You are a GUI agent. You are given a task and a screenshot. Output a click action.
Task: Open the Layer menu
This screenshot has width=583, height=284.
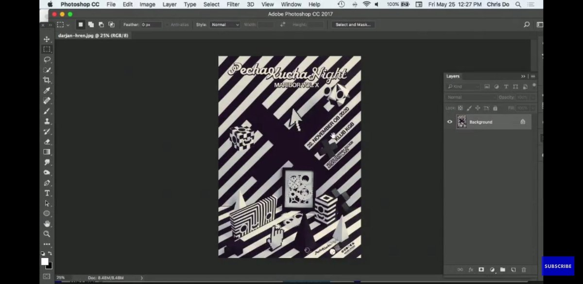(170, 4)
